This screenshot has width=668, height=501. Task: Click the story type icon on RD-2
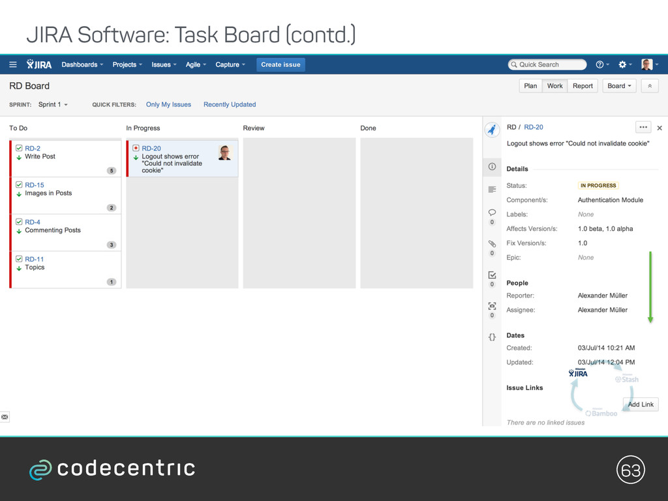(x=19, y=148)
